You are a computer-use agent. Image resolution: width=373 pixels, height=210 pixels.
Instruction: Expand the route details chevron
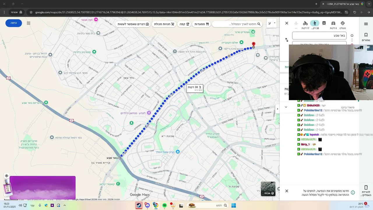point(286,107)
